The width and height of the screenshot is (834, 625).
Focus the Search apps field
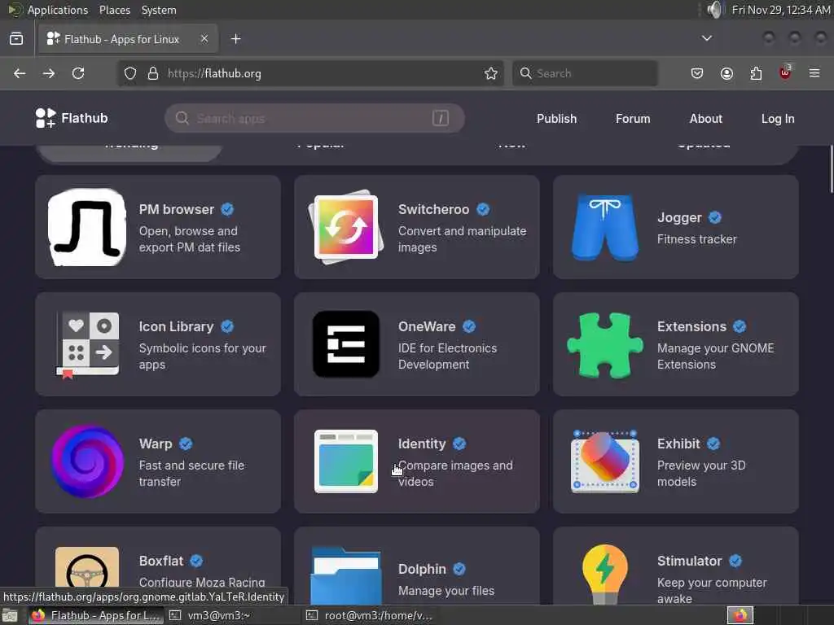[x=314, y=118]
